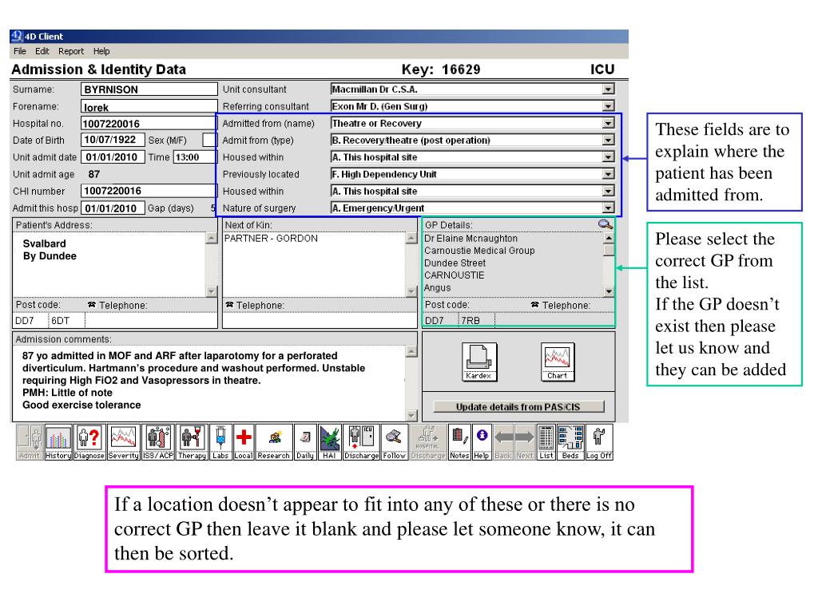The width and height of the screenshot is (818, 613).
Task: Click the 4D Client title bar icon
Action: tap(17, 36)
